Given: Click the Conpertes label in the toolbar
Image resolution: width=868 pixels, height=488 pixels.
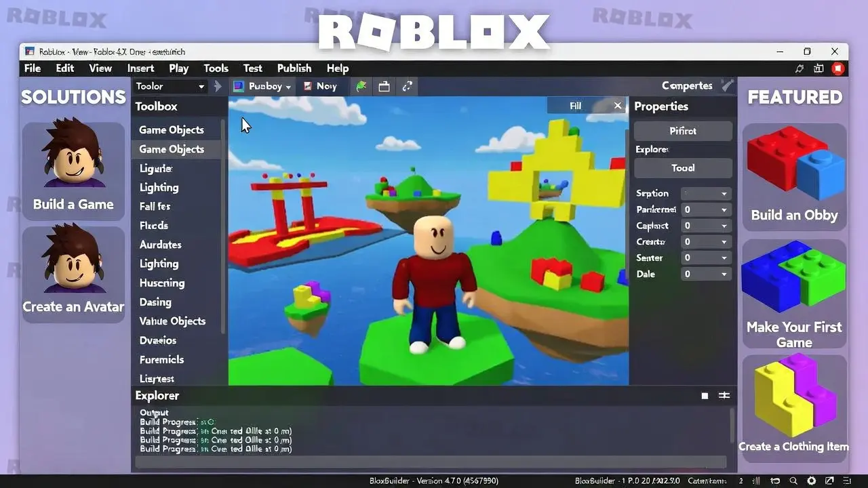Looking at the screenshot, I should pyautogui.click(x=687, y=85).
